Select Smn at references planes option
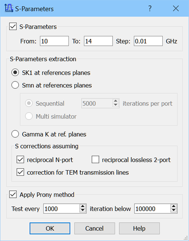The width and height of the screenshot is (189, 241). tap(15, 85)
